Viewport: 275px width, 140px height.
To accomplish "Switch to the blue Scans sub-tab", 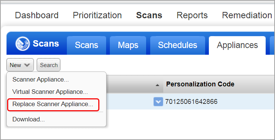I will (x=86, y=45).
